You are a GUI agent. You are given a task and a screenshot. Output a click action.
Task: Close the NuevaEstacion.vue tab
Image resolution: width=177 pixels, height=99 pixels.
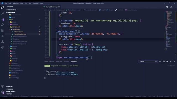[x=59, y=7]
